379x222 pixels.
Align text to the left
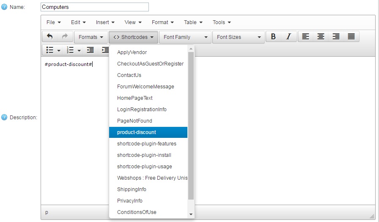pos(306,37)
